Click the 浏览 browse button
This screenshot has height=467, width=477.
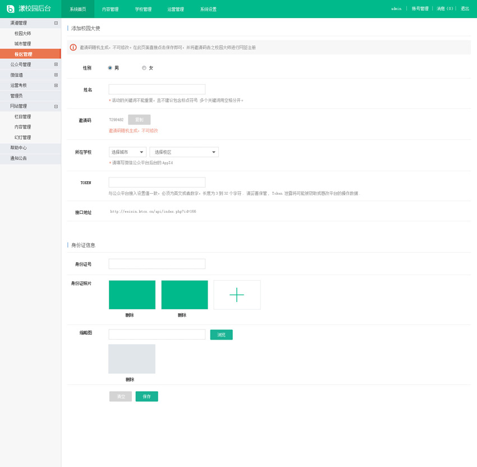click(x=221, y=335)
